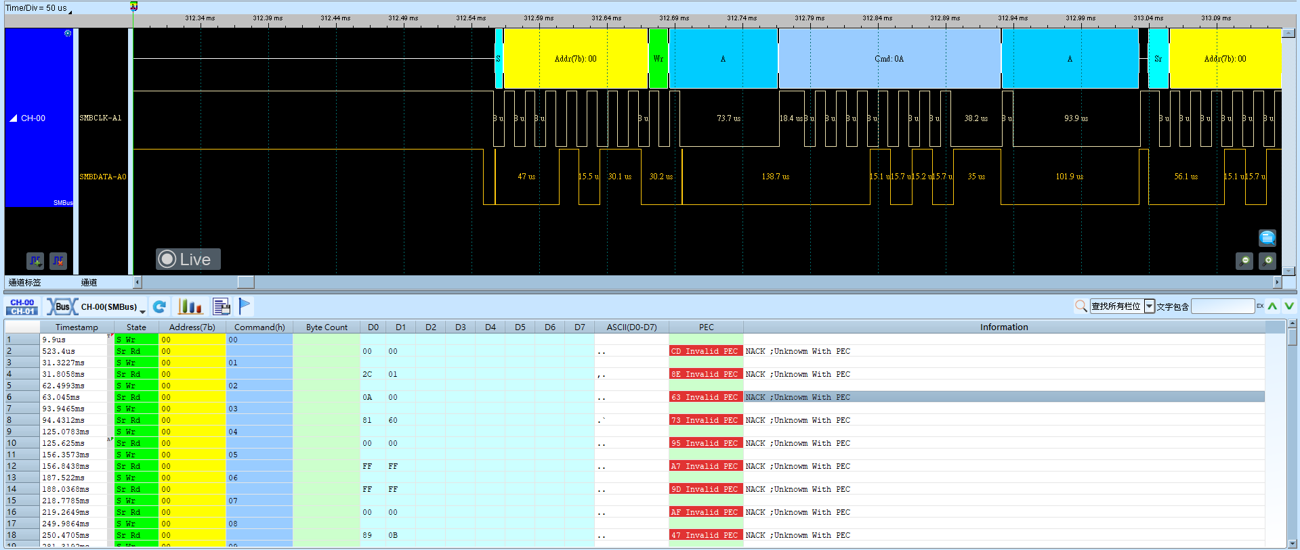Screen dimensions: 1300x550
Task: Find previous match with up arrow
Action: pyautogui.click(x=1273, y=306)
